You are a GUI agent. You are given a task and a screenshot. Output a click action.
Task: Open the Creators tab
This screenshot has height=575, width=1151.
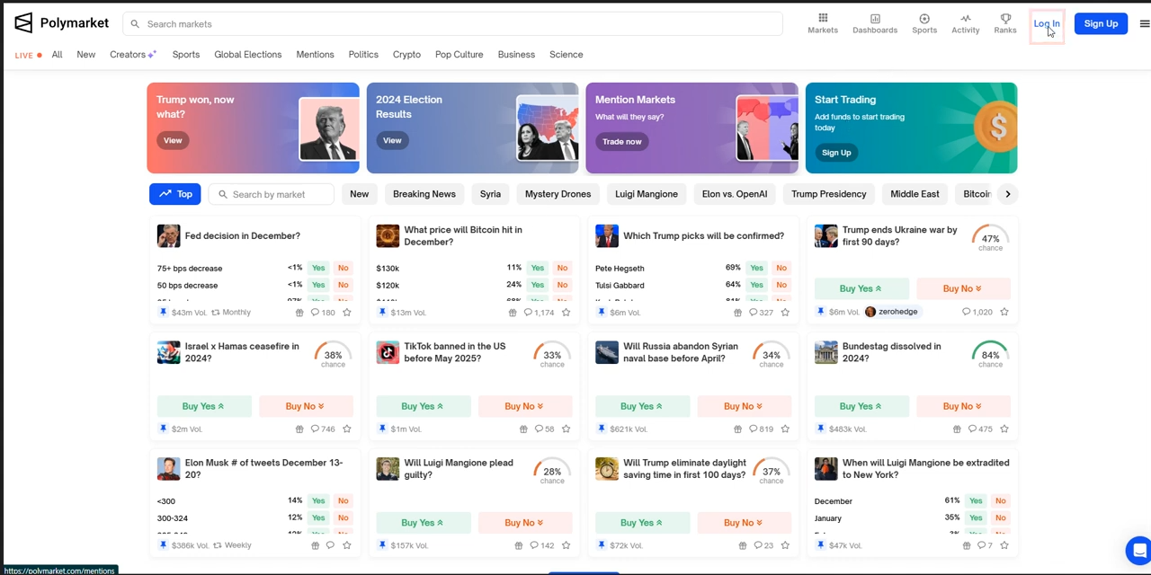133,55
